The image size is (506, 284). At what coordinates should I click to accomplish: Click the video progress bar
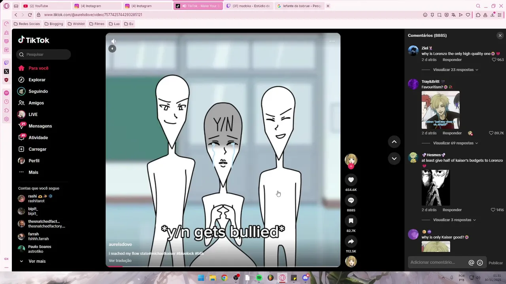click(x=223, y=266)
